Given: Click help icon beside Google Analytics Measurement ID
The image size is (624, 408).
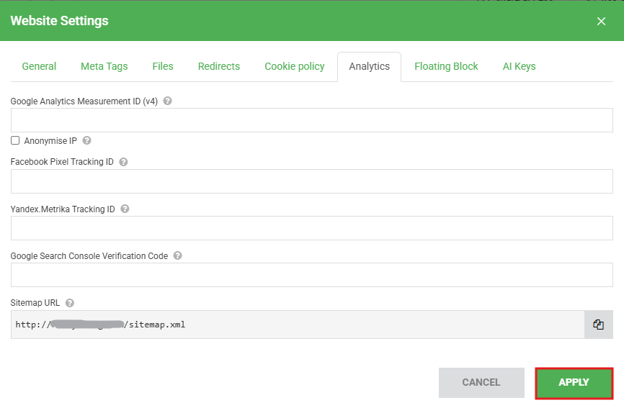Looking at the screenshot, I should tap(167, 101).
